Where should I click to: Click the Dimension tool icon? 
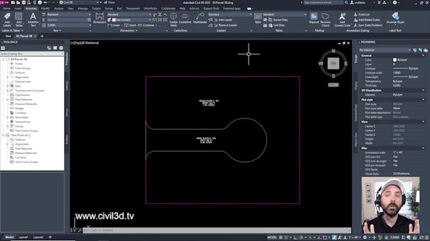coord(99,18)
